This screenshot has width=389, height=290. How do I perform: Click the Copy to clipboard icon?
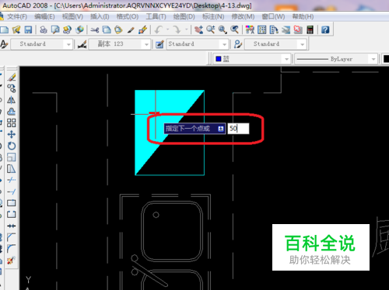[107, 29]
